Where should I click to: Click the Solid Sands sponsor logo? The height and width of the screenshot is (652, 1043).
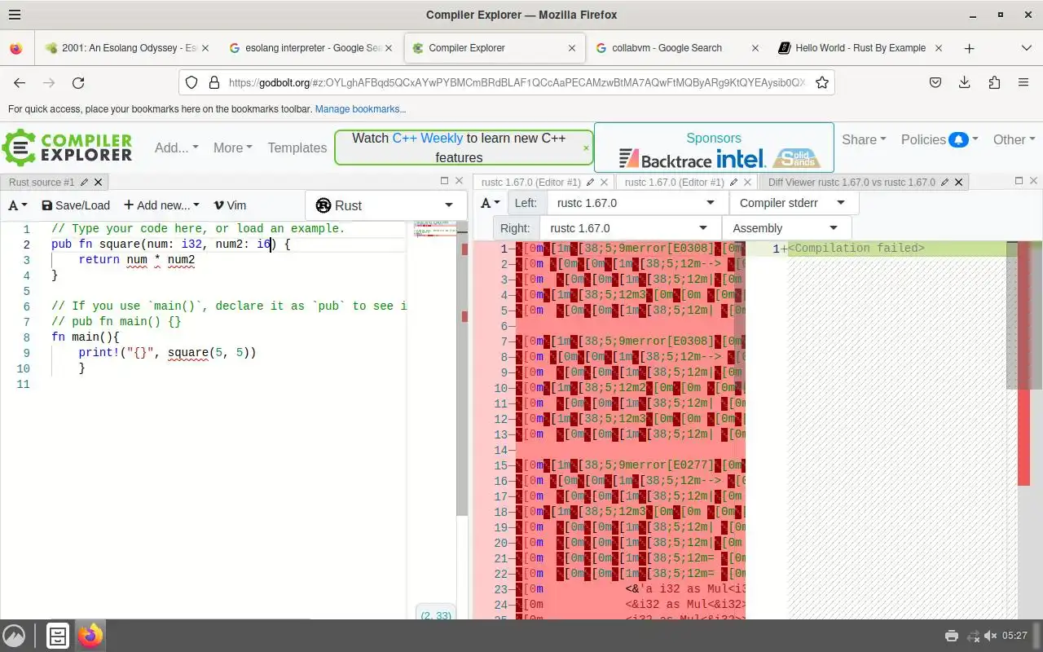coord(795,158)
